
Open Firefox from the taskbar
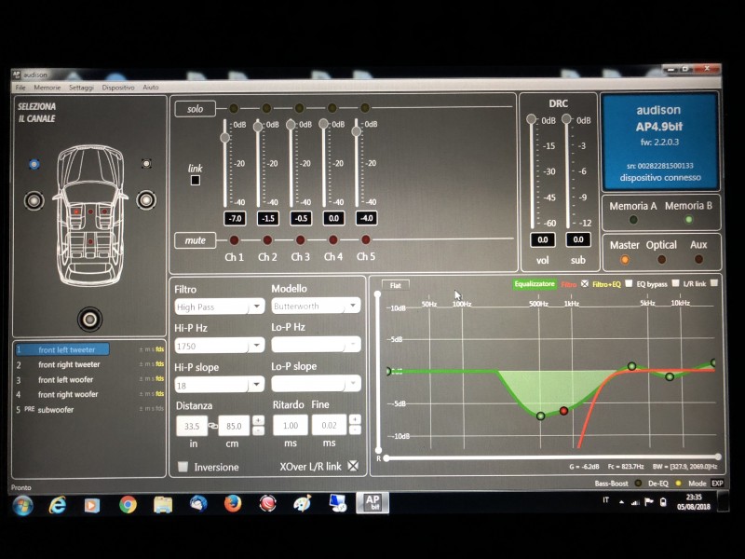pos(233,504)
